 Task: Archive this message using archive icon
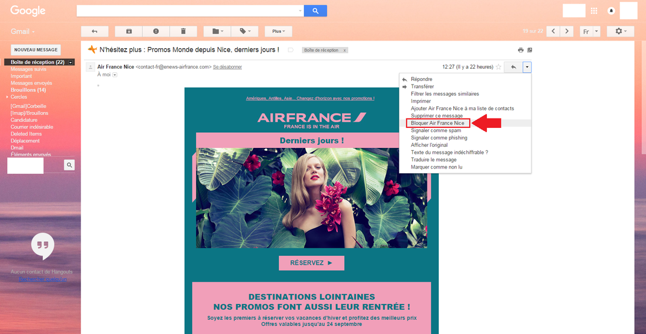(129, 31)
